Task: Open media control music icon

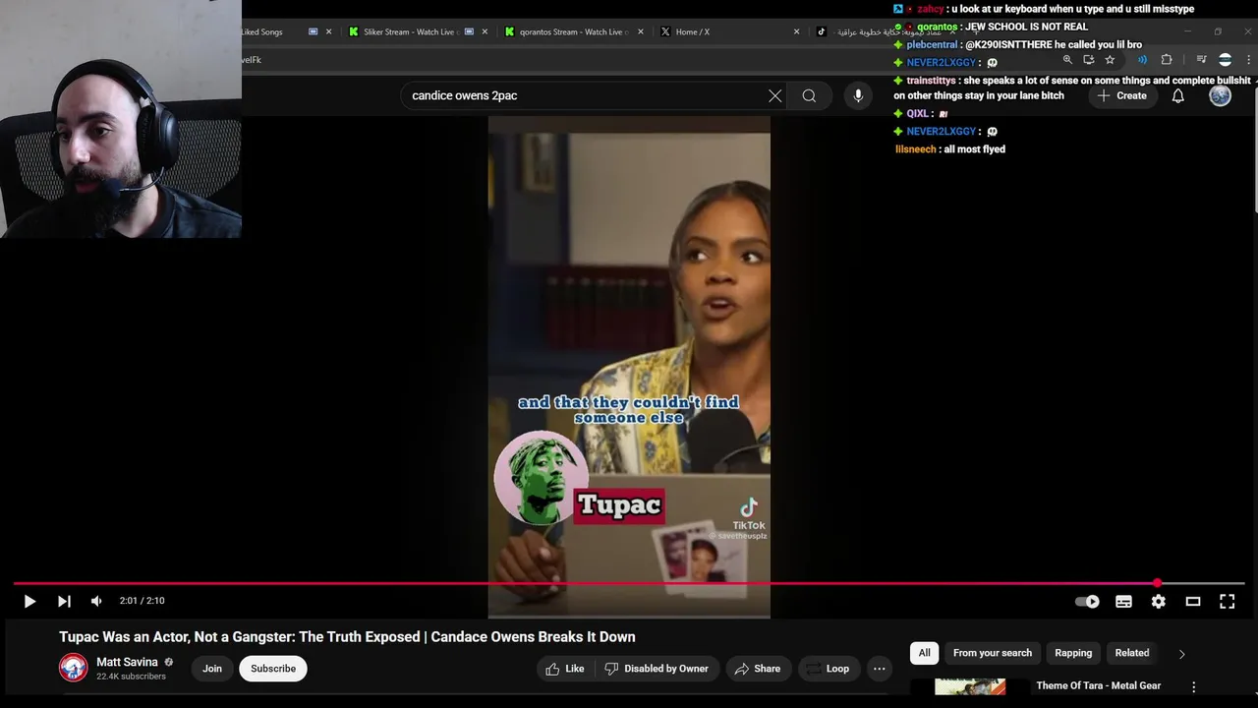Action: pos(1201,60)
